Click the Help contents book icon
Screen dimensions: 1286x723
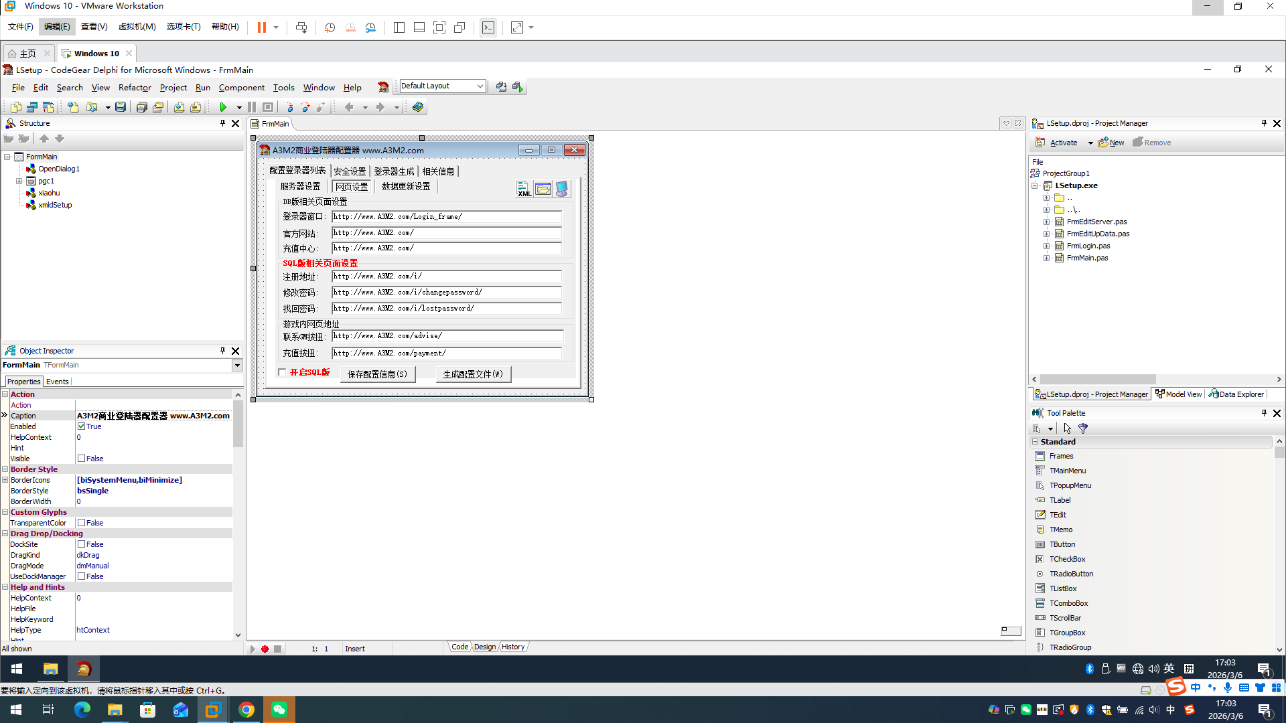tap(418, 107)
